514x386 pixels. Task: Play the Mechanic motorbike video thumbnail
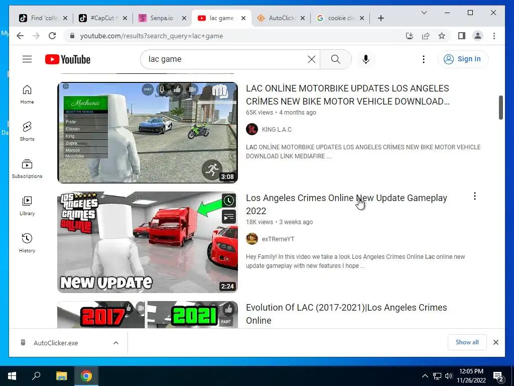148,133
